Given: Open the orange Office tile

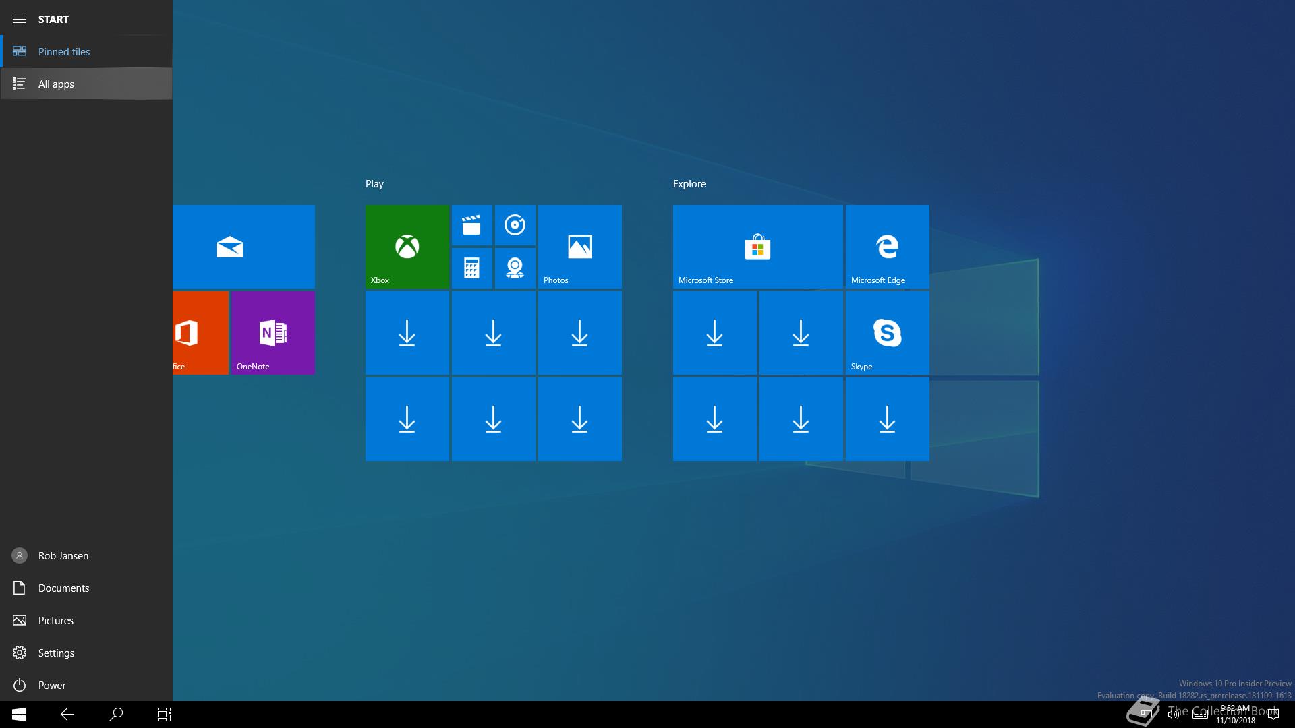Looking at the screenshot, I should [200, 333].
